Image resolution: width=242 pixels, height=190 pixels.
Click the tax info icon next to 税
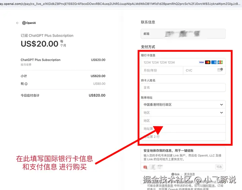pyautogui.click(x=26, y=84)
